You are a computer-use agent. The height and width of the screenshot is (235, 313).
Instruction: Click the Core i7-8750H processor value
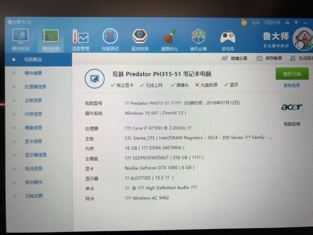click(158, 128)
